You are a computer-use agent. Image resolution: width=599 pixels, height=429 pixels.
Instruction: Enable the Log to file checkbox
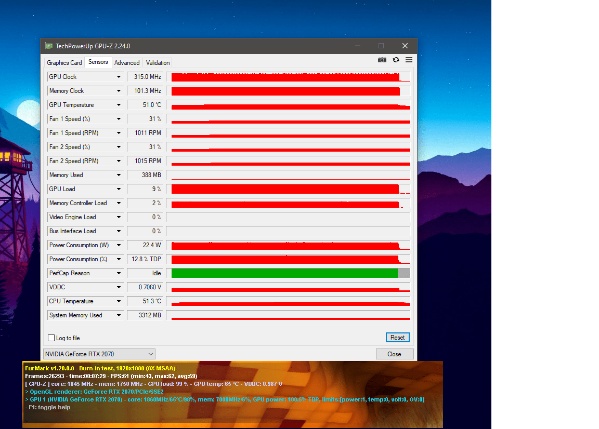51,338
